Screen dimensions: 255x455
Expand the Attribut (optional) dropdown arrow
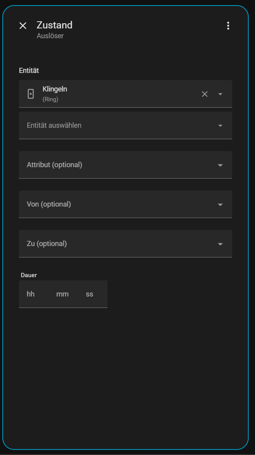pos(220,165)
